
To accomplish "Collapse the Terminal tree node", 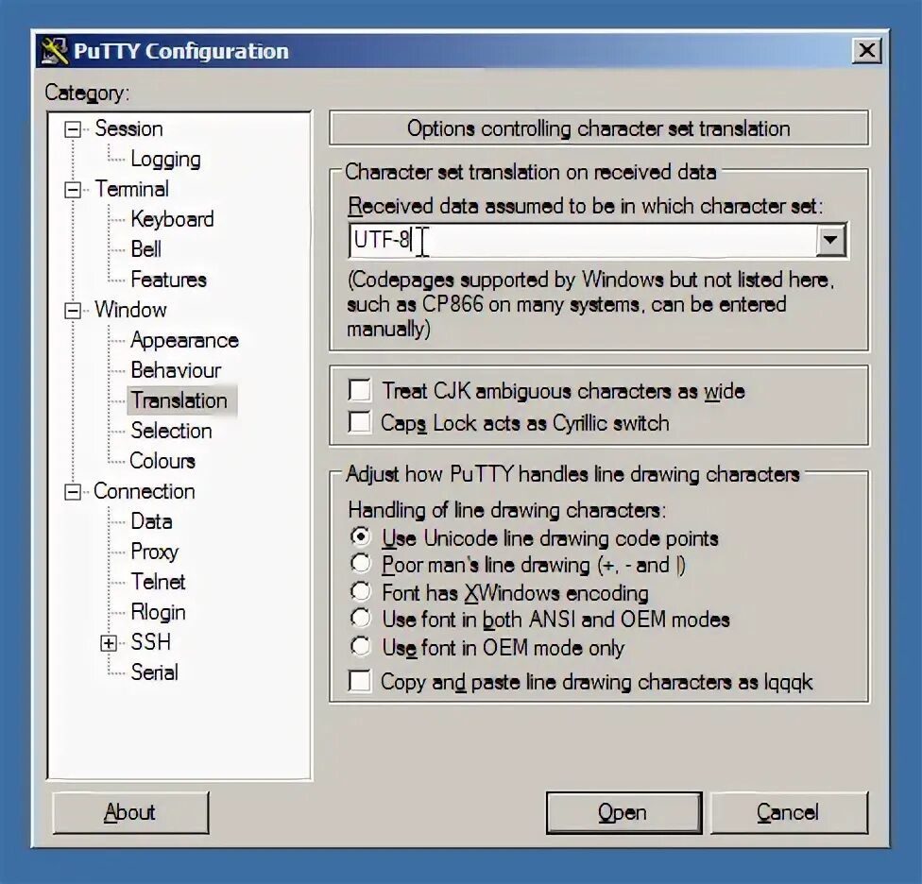I will [x=73, y=190].
